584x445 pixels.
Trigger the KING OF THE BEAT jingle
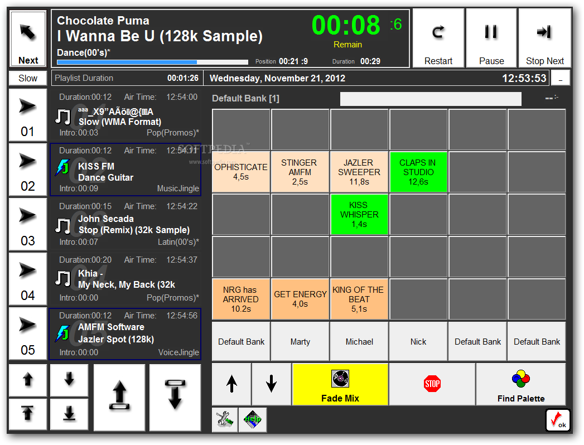(x=359, y=299)
